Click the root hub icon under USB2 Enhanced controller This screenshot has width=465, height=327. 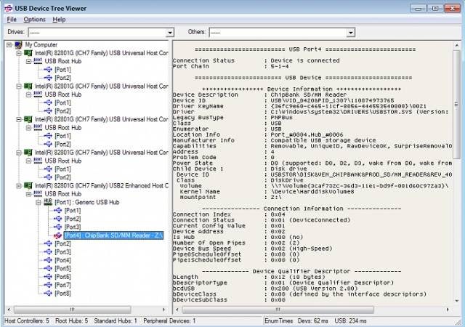coord(38,194)
